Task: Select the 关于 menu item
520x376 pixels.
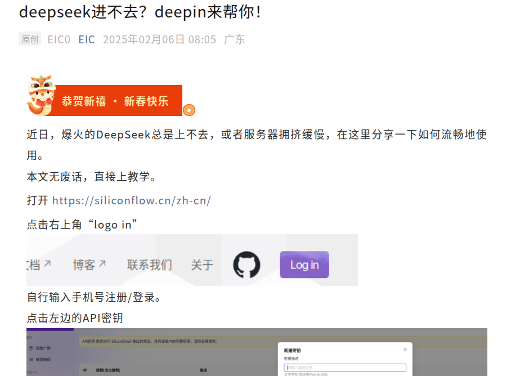Action: (x=202, y=265)
